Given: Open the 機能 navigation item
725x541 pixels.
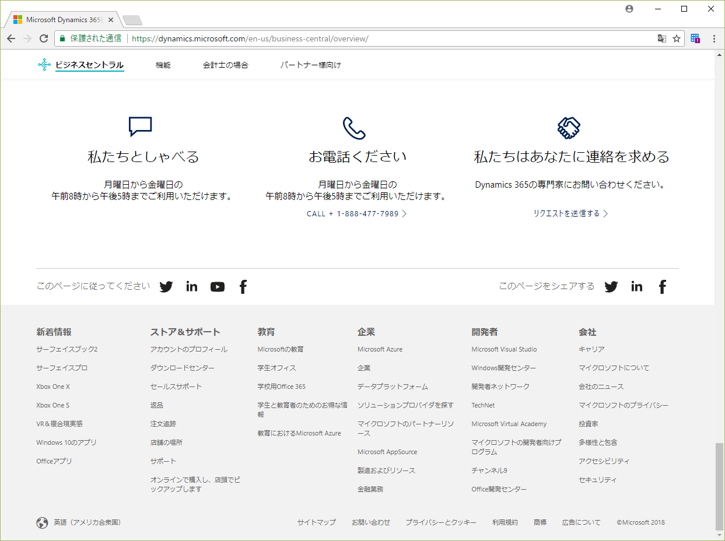Looking at the screenshot, I should point(163,65).
